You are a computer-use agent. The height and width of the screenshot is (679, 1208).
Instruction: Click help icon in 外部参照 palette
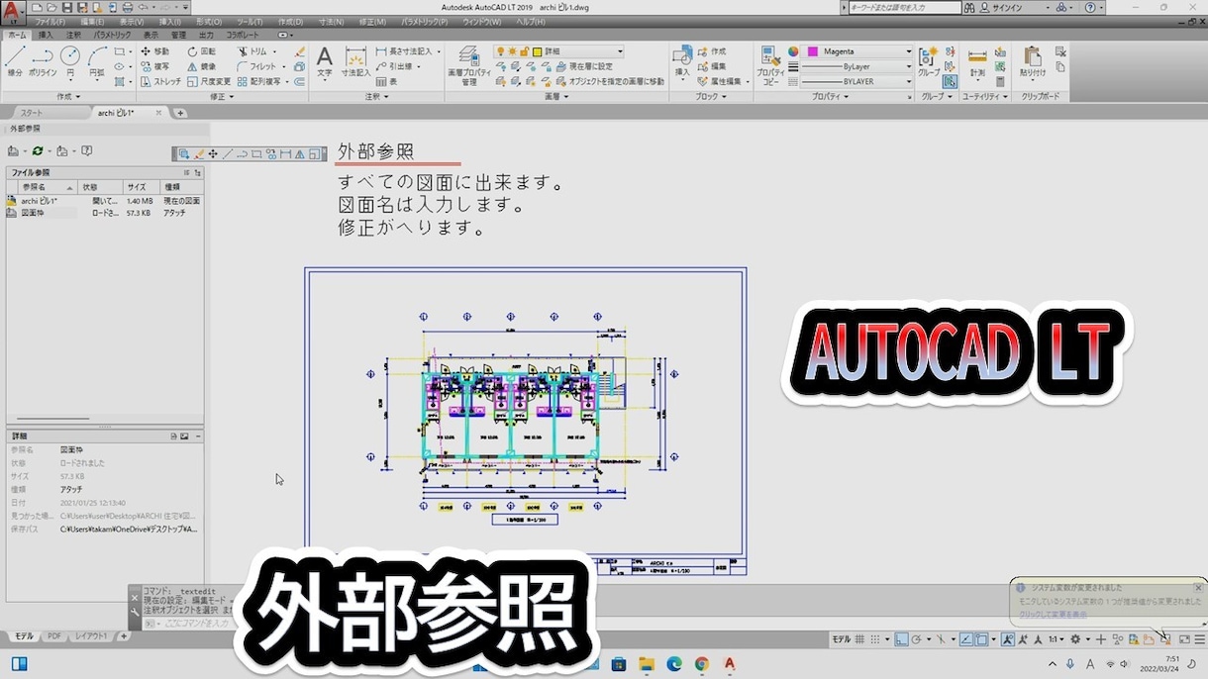(87, 150)
